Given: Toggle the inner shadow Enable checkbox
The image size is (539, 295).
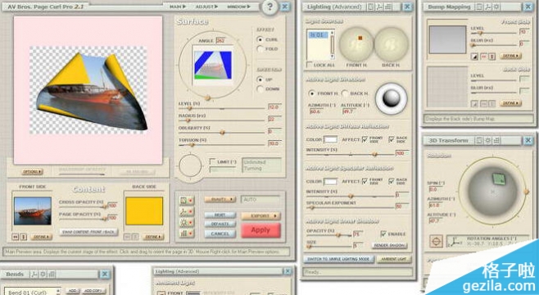Looking at the screenshot, I should pyautogui.click(x=383, y=234).
